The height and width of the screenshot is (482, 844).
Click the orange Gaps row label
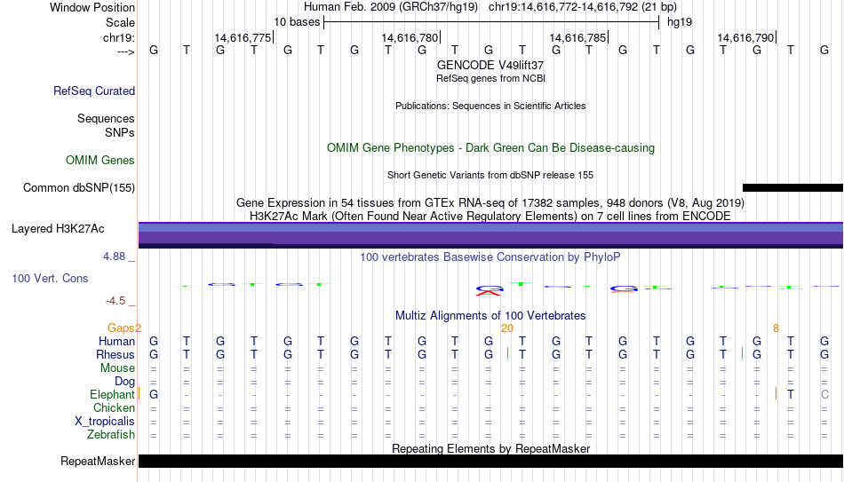pyautogui.click(x=124, y=328)
